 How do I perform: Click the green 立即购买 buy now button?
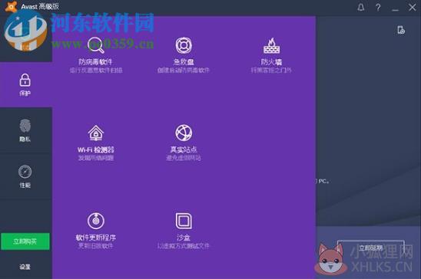point(25,241)
